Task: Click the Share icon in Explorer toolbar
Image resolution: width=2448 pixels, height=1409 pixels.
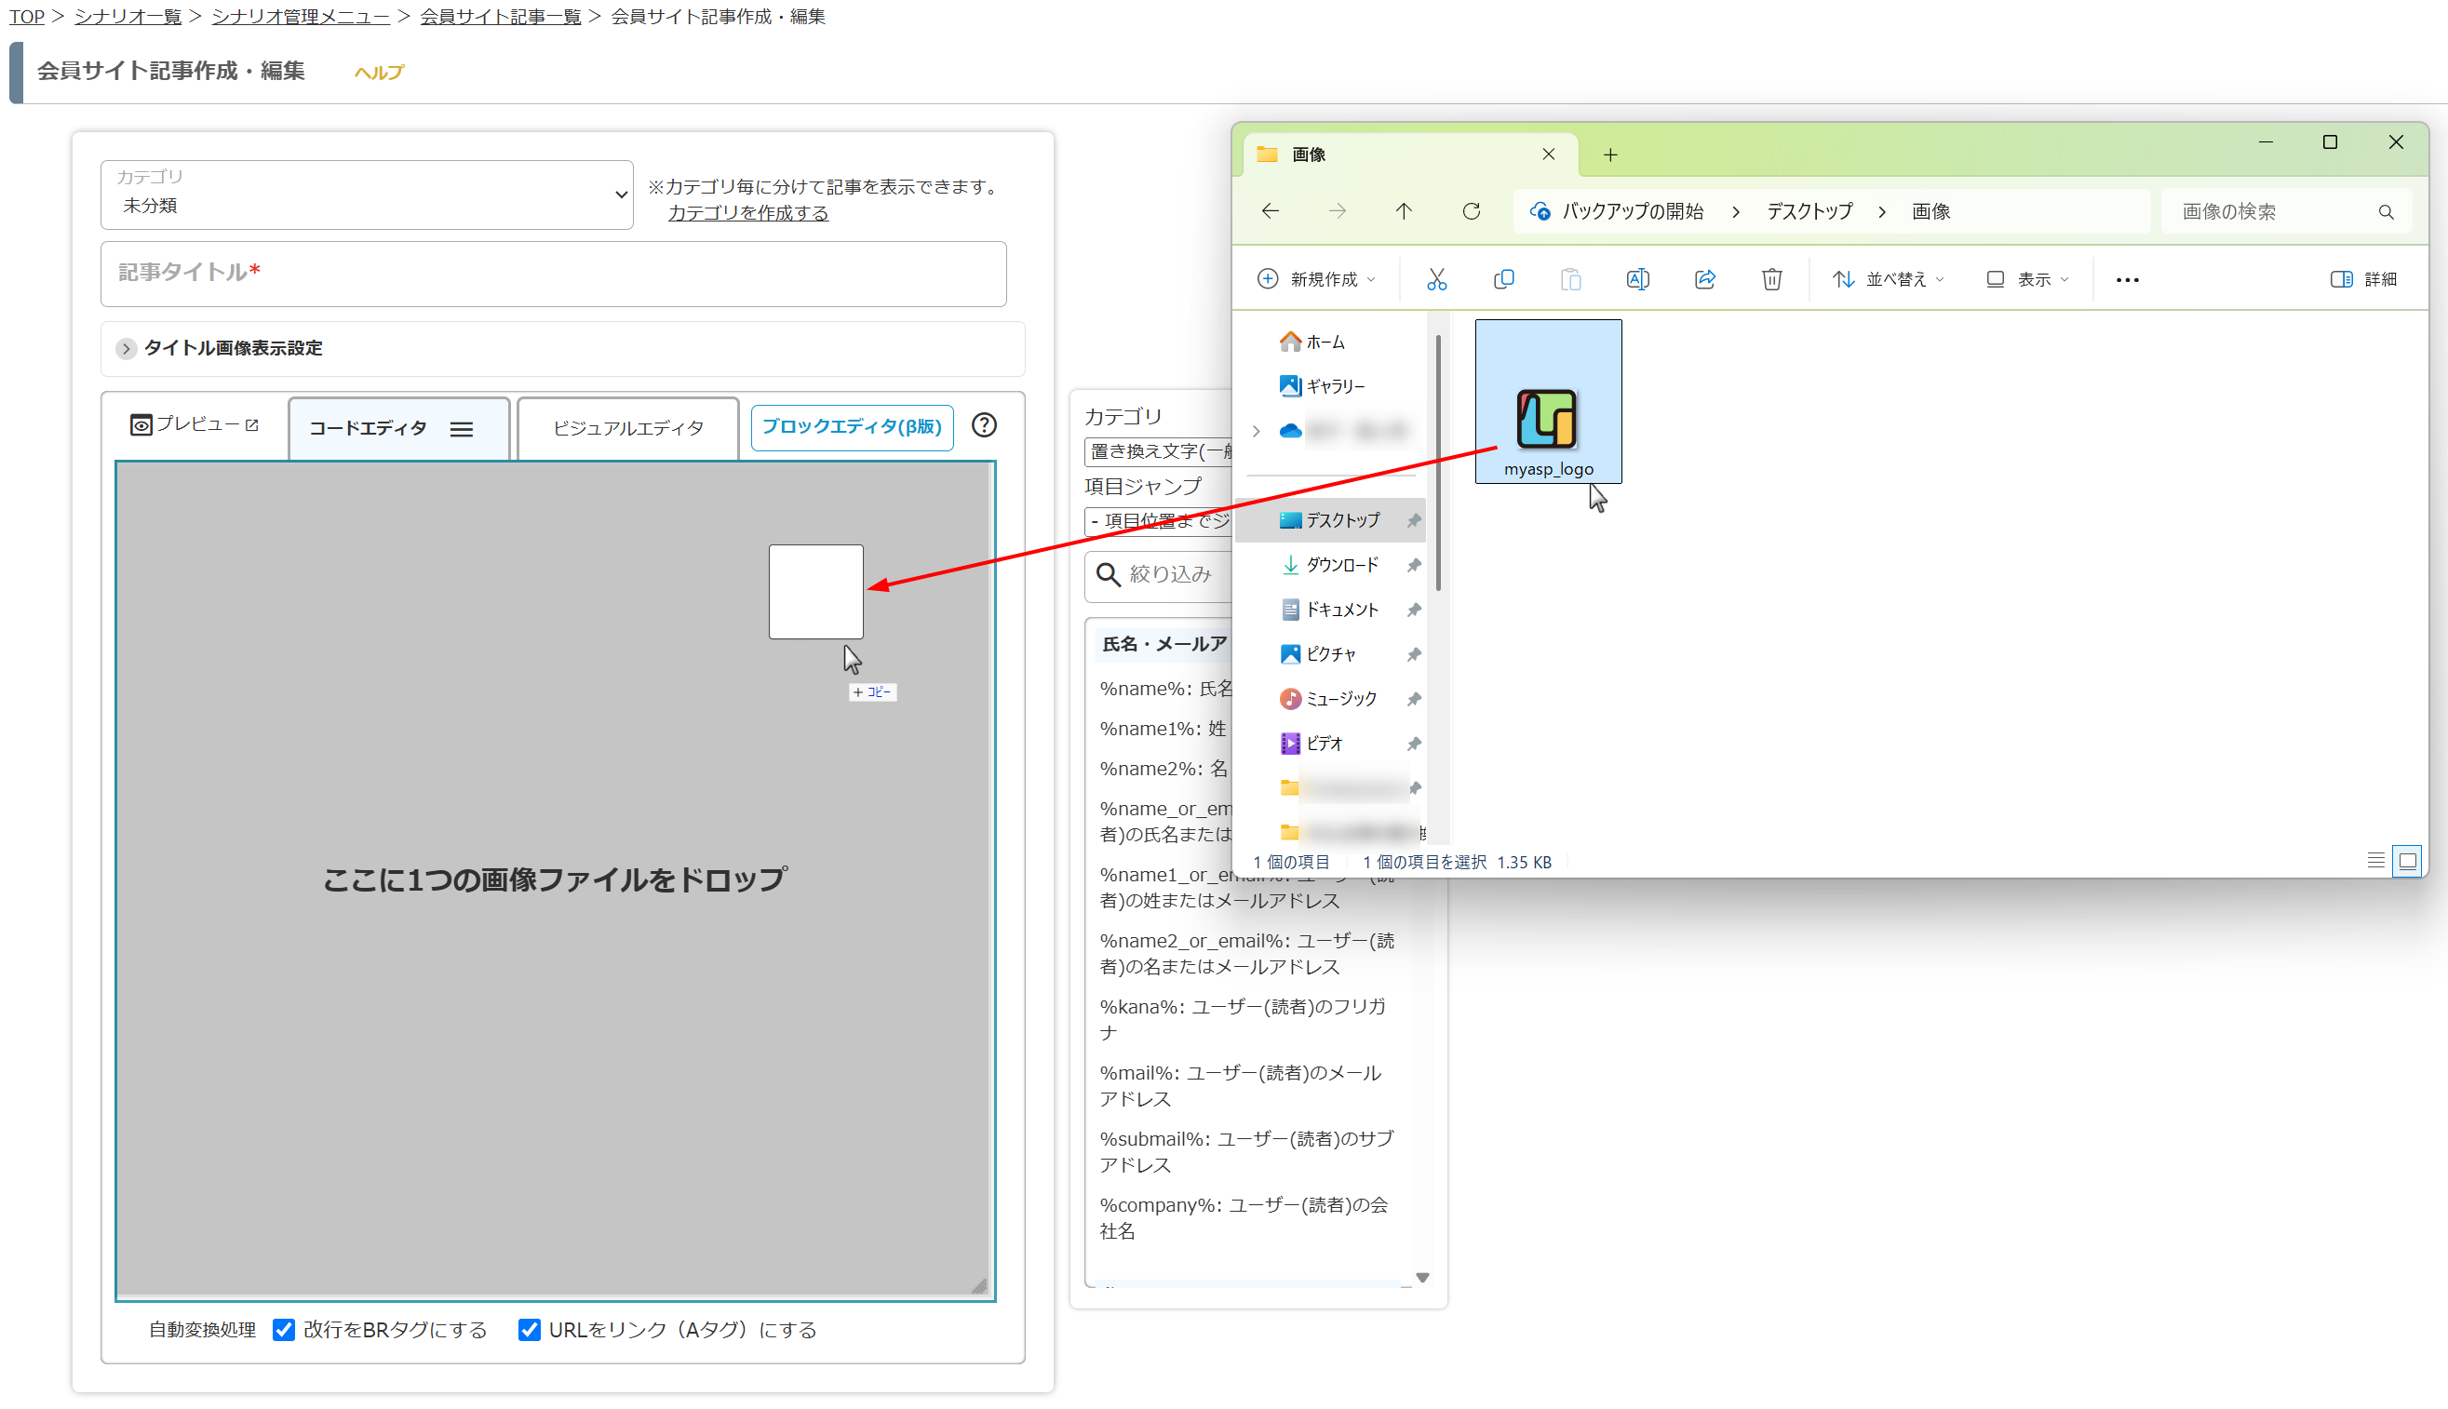Action: pos(1705,280)
